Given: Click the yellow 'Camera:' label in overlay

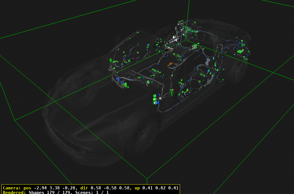Looking at the screenshot, I should (x=11, y=188).
